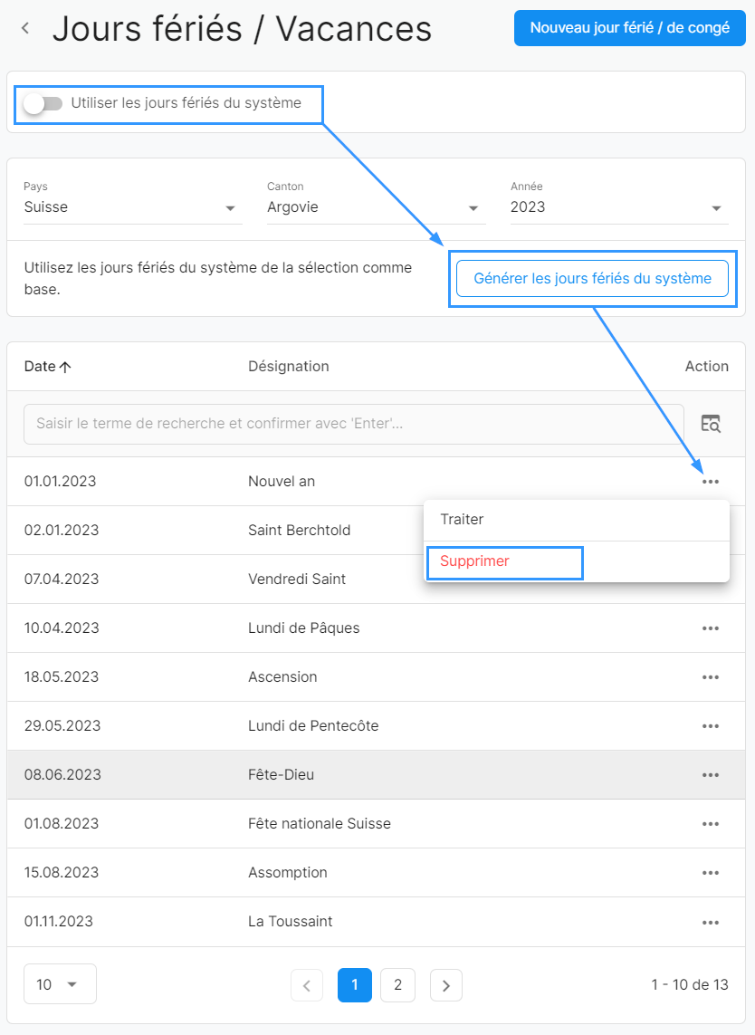The width and height of the screenshot is (755, 1035).
Task: Click Nouveau jour férié / de congé button
Action: click(629, 28)
